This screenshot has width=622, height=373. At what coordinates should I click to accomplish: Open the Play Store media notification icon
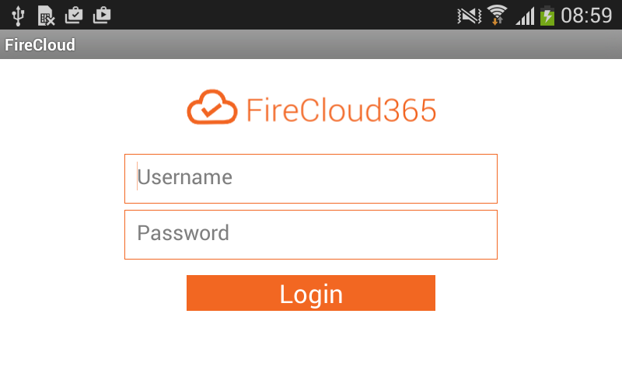(101, 15)
